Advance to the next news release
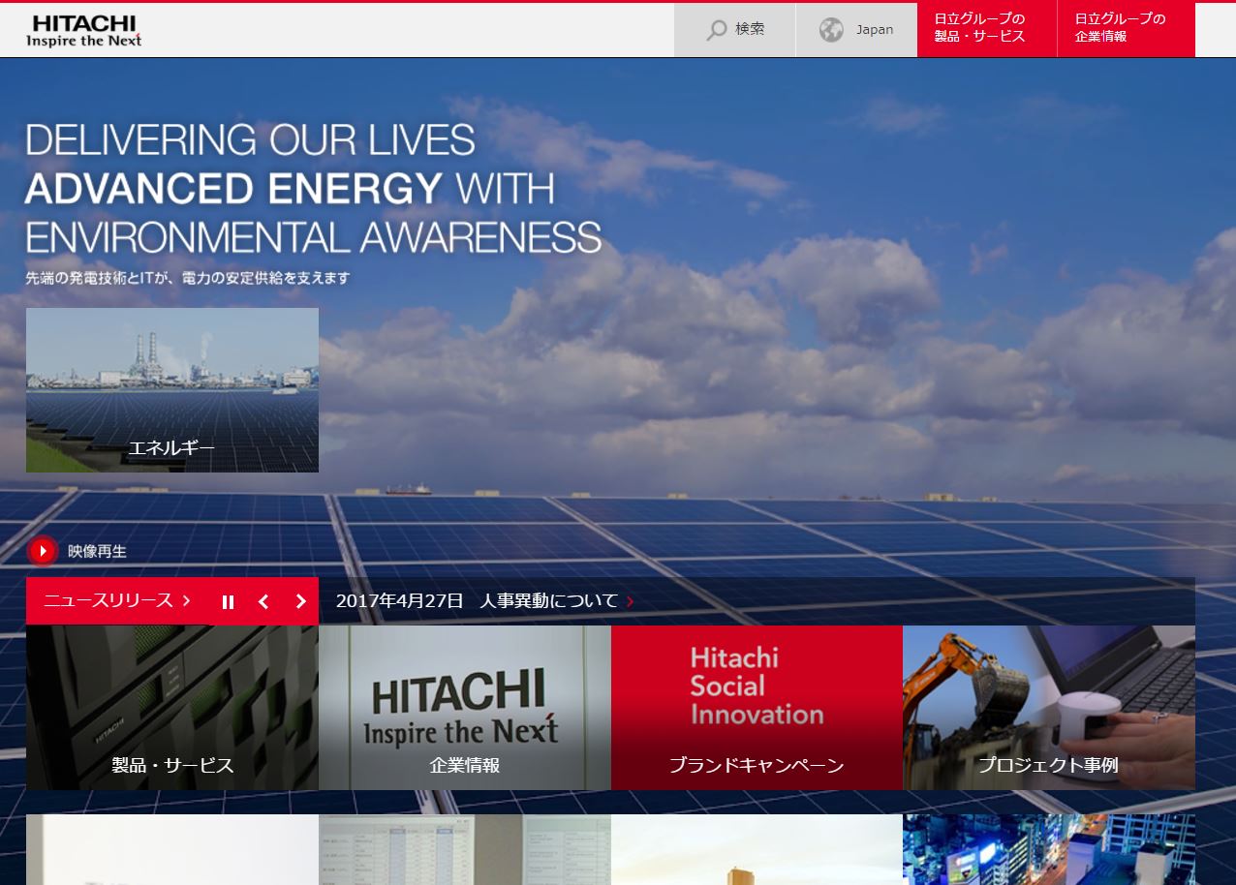The width and height of the screenshot is (1236, 885). point(300,602)
